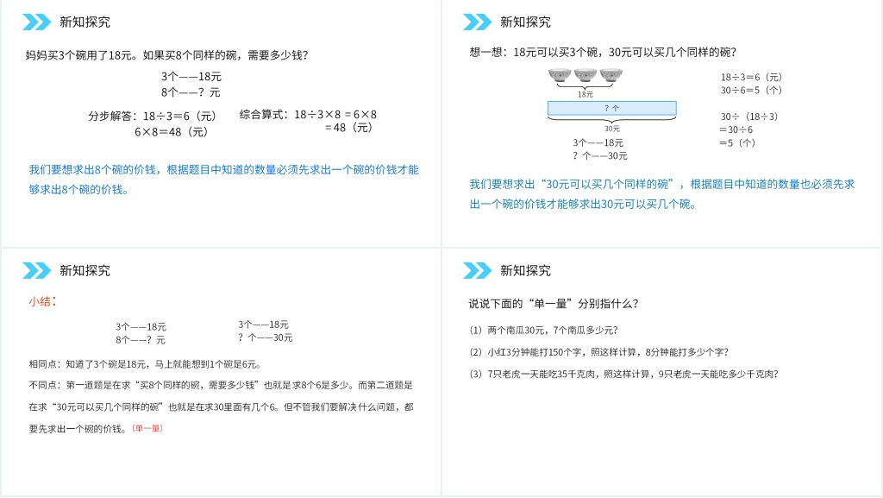This screenshot has width=883, height=498.
Task: Click the step =30÷6
Action: (736, 129)
